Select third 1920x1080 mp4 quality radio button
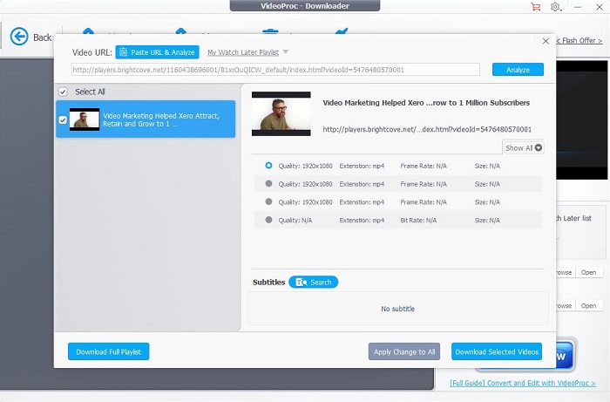The width and height of the screenshot is (610, 402). [268, 201]
